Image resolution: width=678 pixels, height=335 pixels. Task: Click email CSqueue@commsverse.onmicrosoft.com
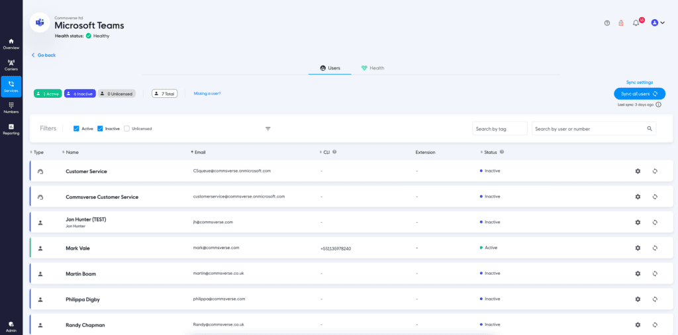(x=232, y=171)
